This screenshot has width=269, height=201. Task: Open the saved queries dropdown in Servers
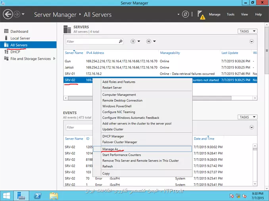click(x=151, y=41)
